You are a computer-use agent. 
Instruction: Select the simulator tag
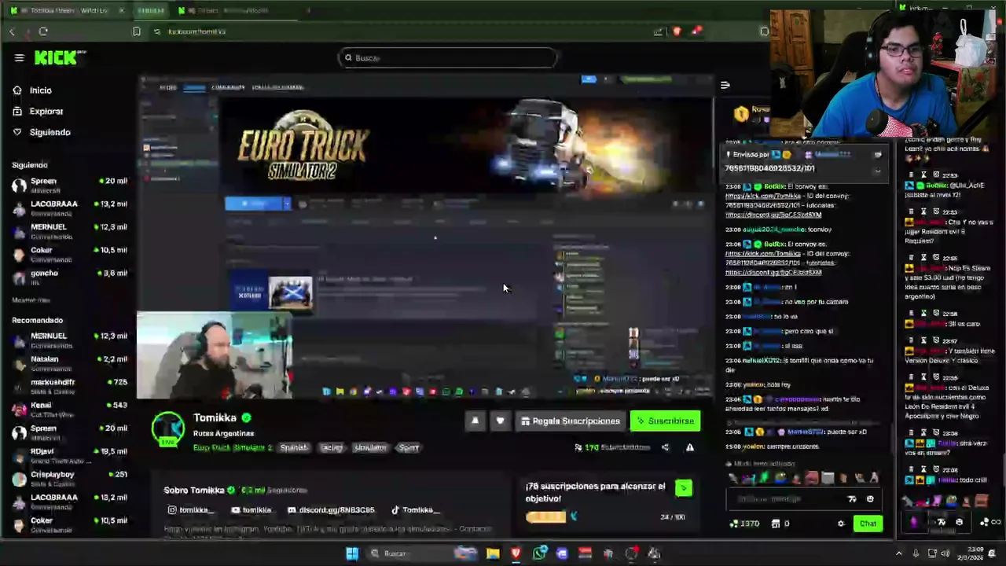tap(370, 447)
